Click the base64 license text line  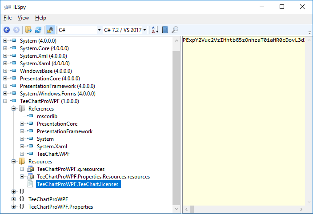click(x=244, y=40)
